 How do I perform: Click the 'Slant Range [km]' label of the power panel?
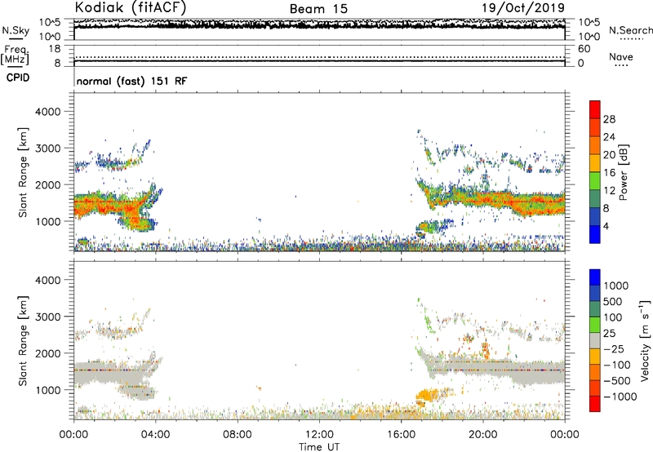pos(23,172)
